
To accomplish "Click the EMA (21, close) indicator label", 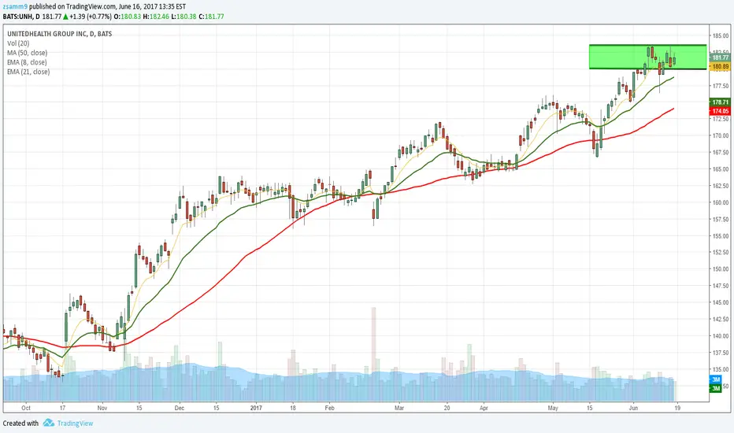I will [28, 72].
